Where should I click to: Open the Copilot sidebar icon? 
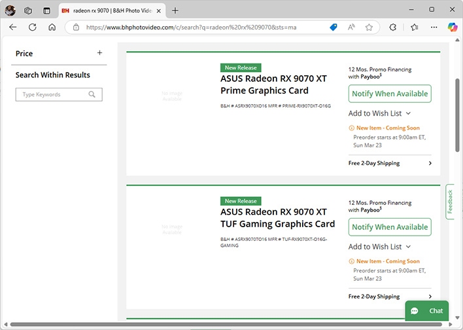tap(453, 27)
